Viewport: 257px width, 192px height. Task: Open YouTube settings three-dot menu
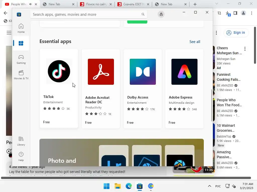(216, 33)
